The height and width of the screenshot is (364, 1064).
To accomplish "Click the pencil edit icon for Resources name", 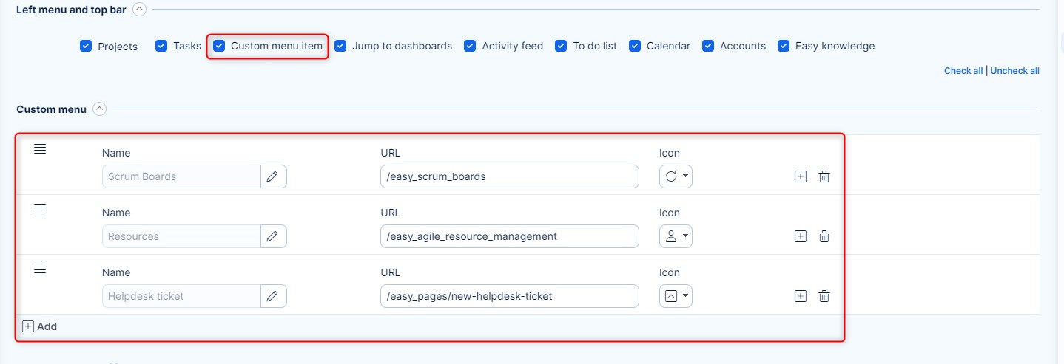I will 273,236.
